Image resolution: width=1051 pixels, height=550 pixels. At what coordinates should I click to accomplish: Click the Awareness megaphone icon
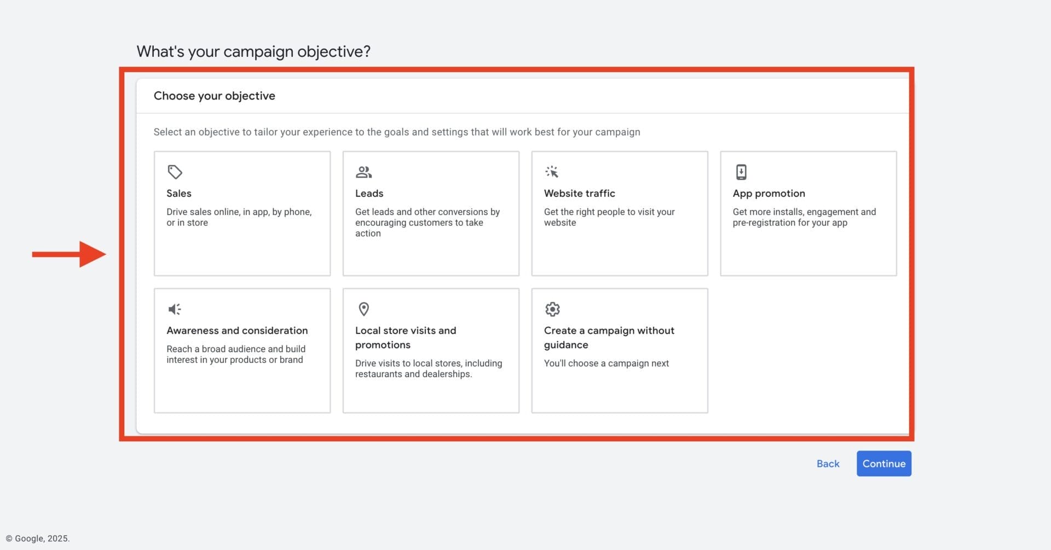tap(175, 309)
